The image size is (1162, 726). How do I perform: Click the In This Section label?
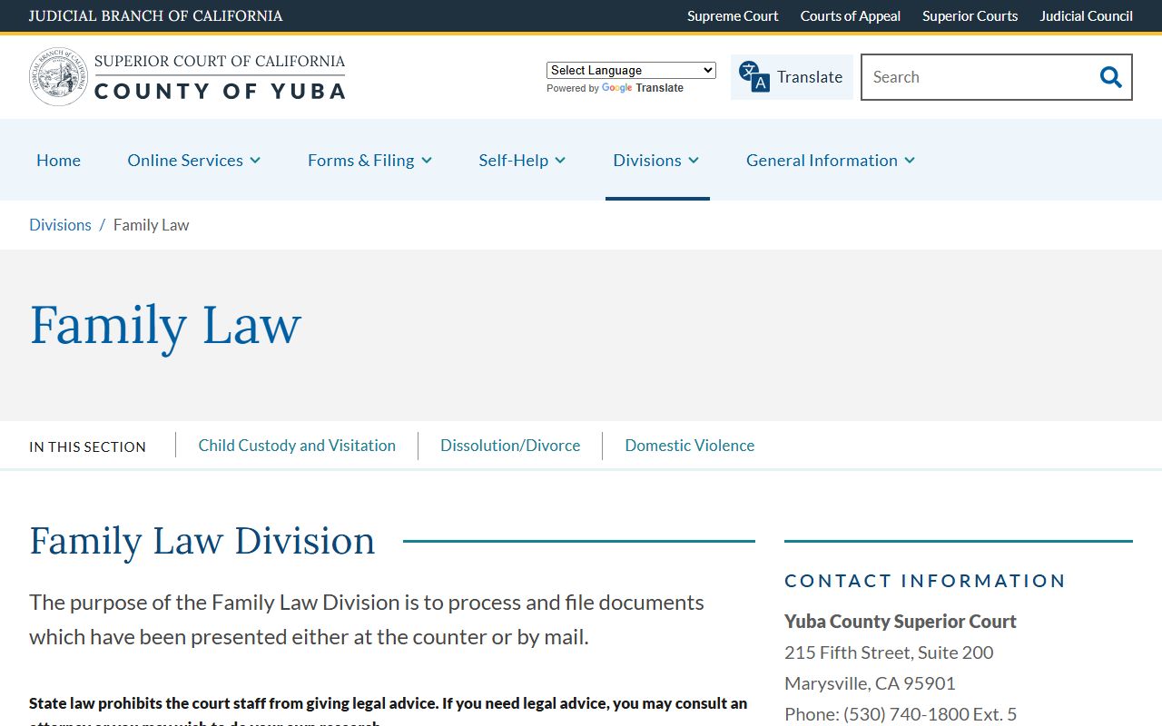(87, 446)
